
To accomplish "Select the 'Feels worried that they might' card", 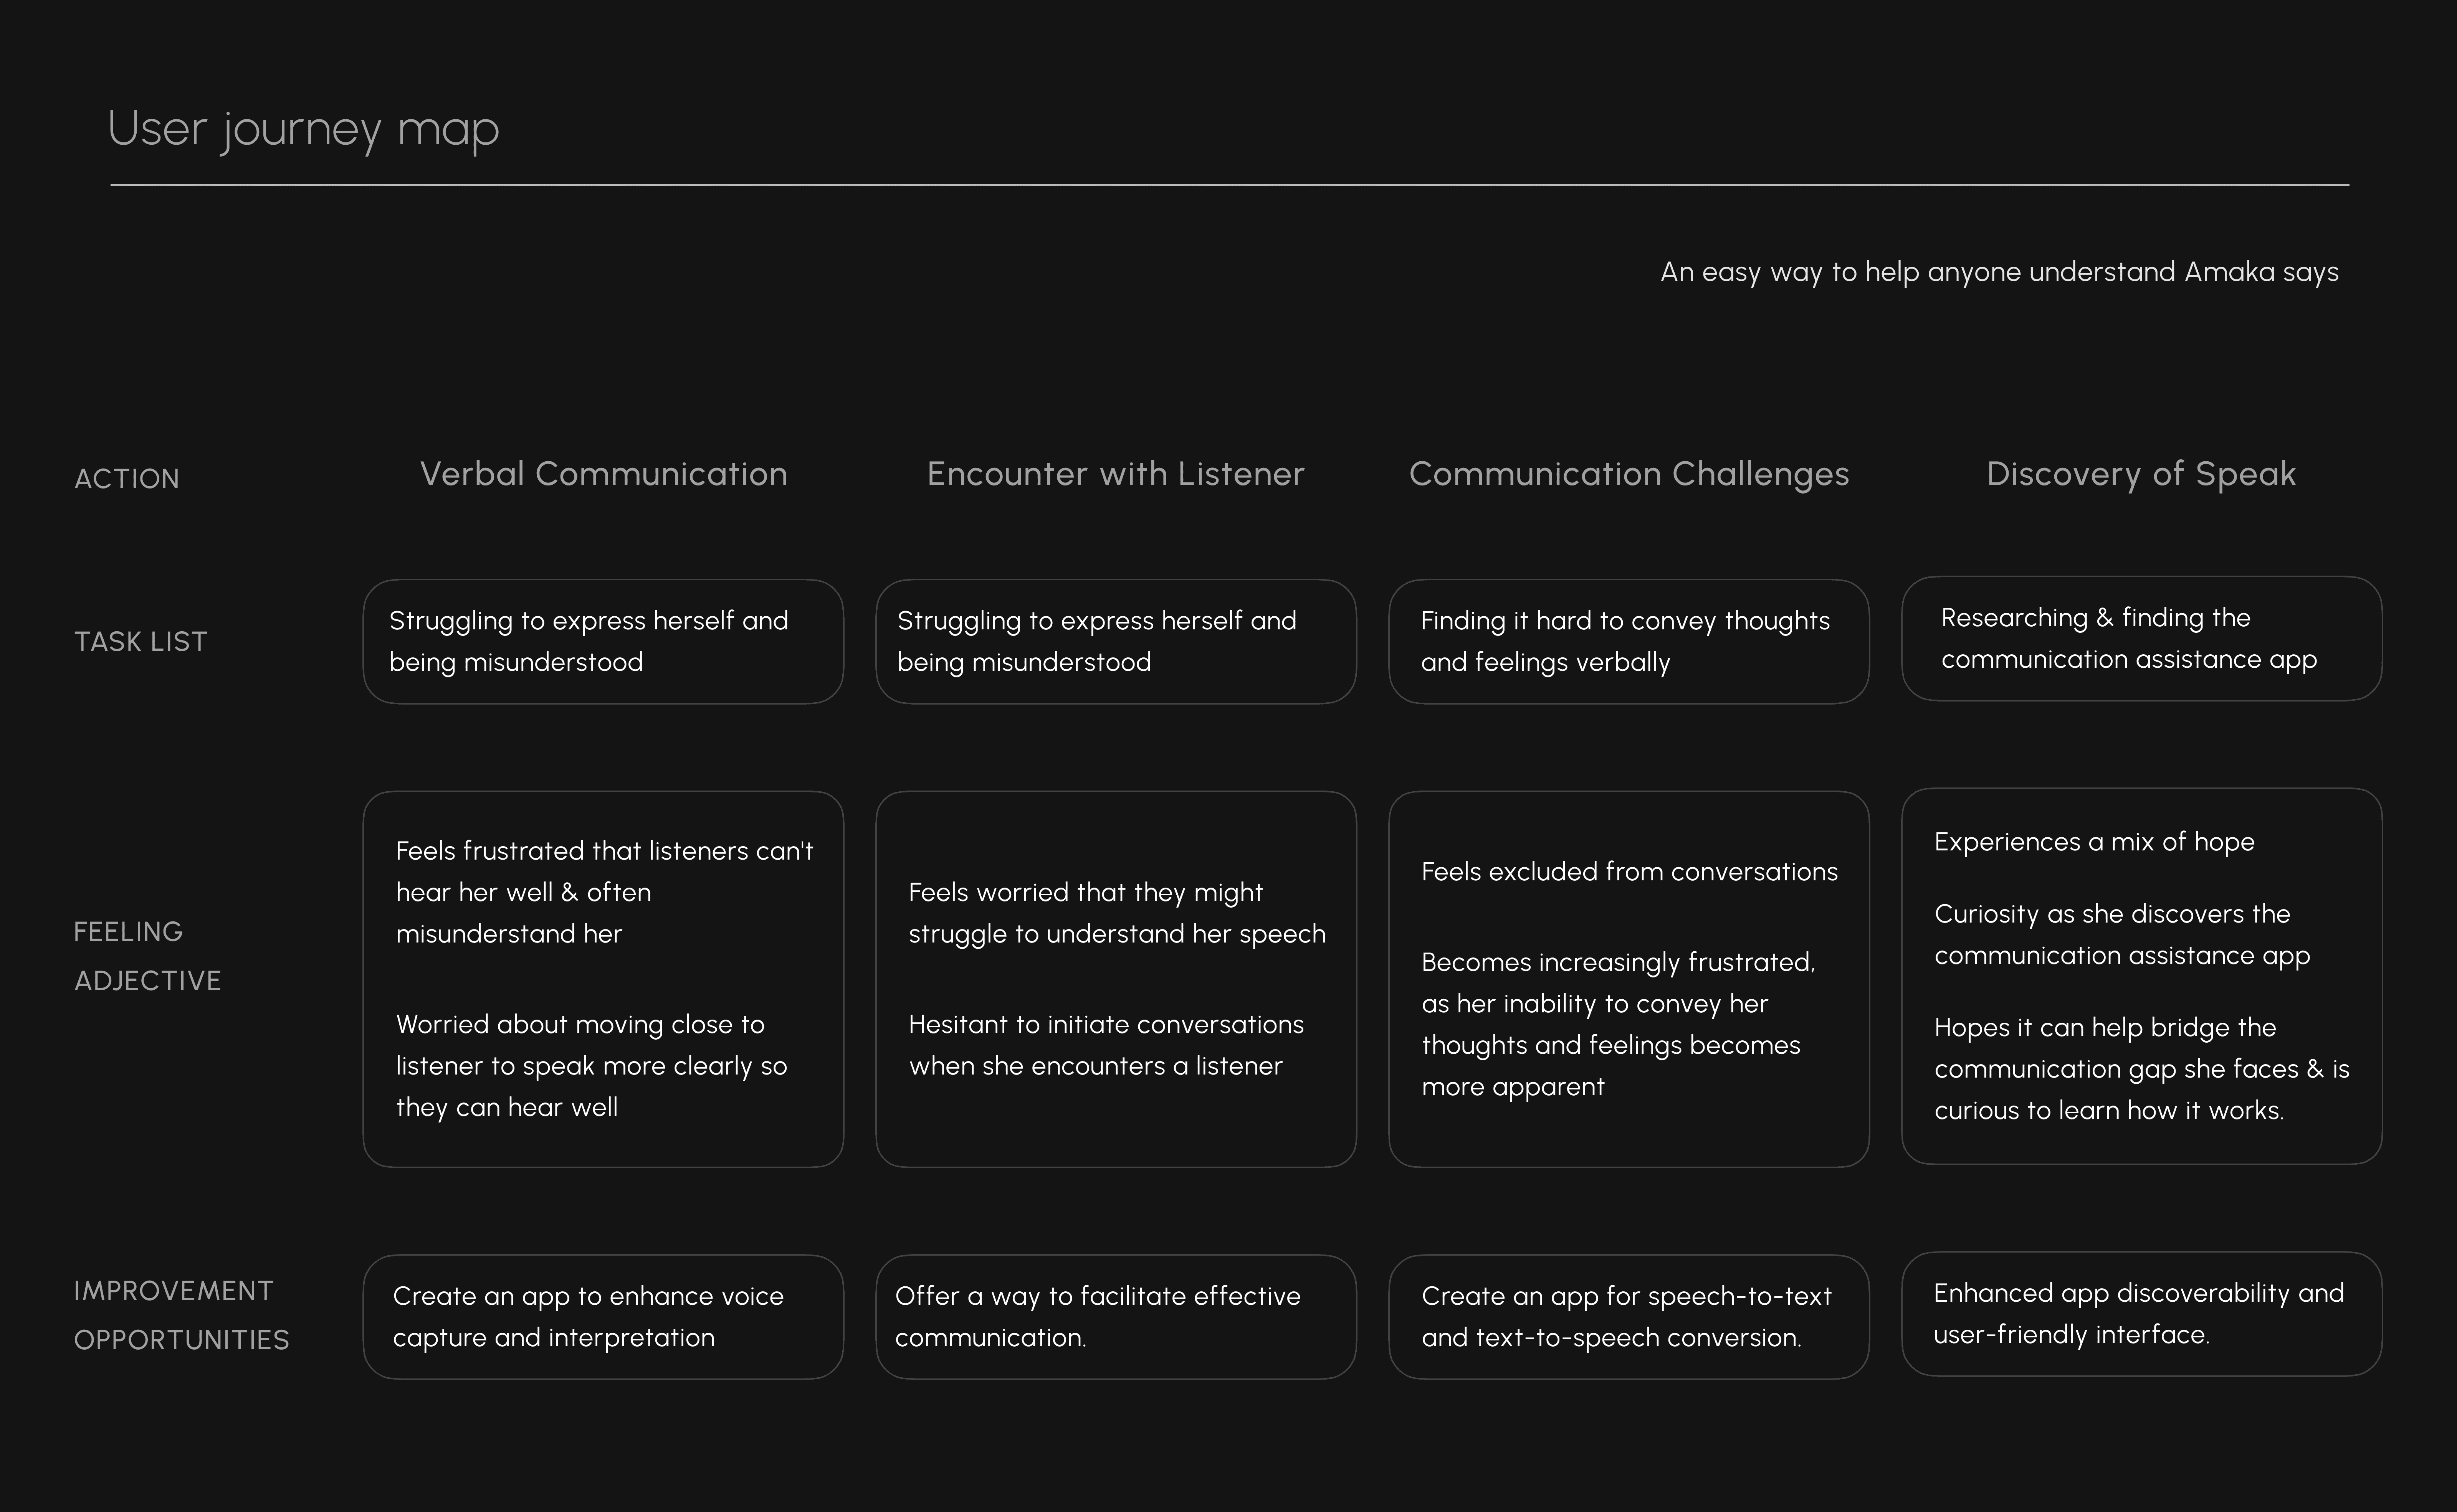I will pos(1116,979).
